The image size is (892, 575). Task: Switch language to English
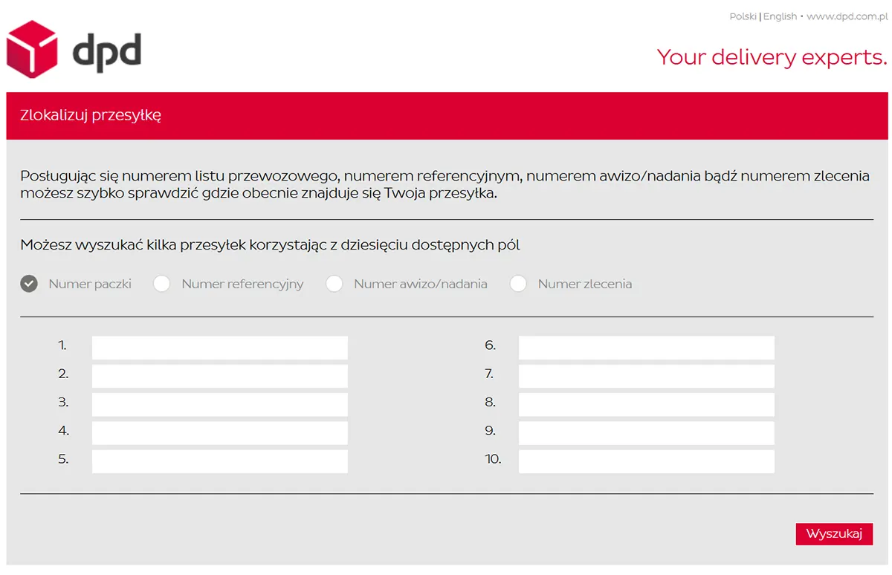[x=780, y=16]
